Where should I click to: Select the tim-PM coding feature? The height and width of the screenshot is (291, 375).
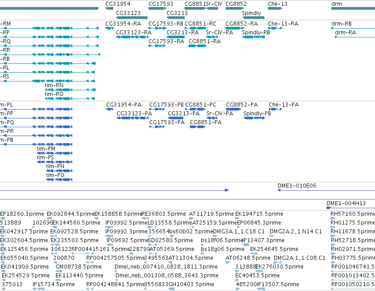[x=55, y=153]
